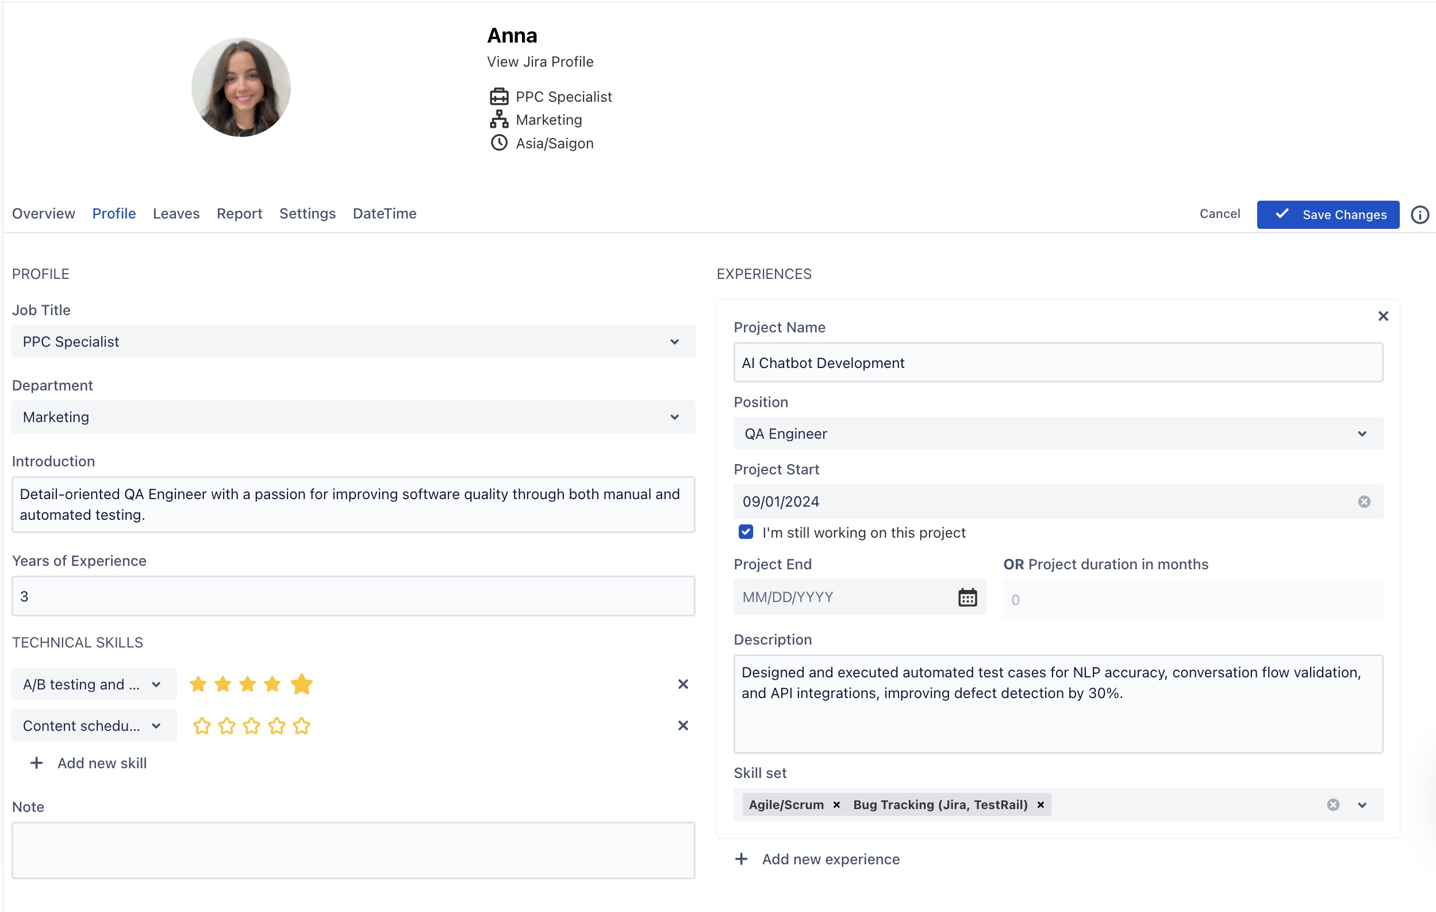
Task: Uncheck I'm still working on this project
Action: point(746,532)
